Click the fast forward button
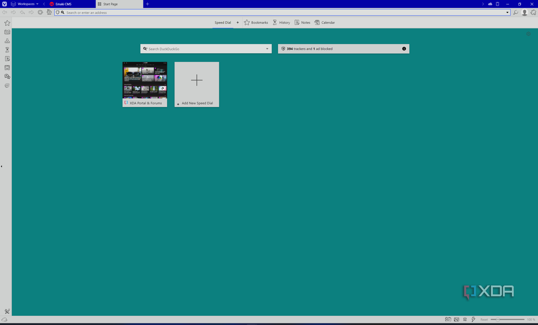The image size is (538, 325). tap(31, 12)
